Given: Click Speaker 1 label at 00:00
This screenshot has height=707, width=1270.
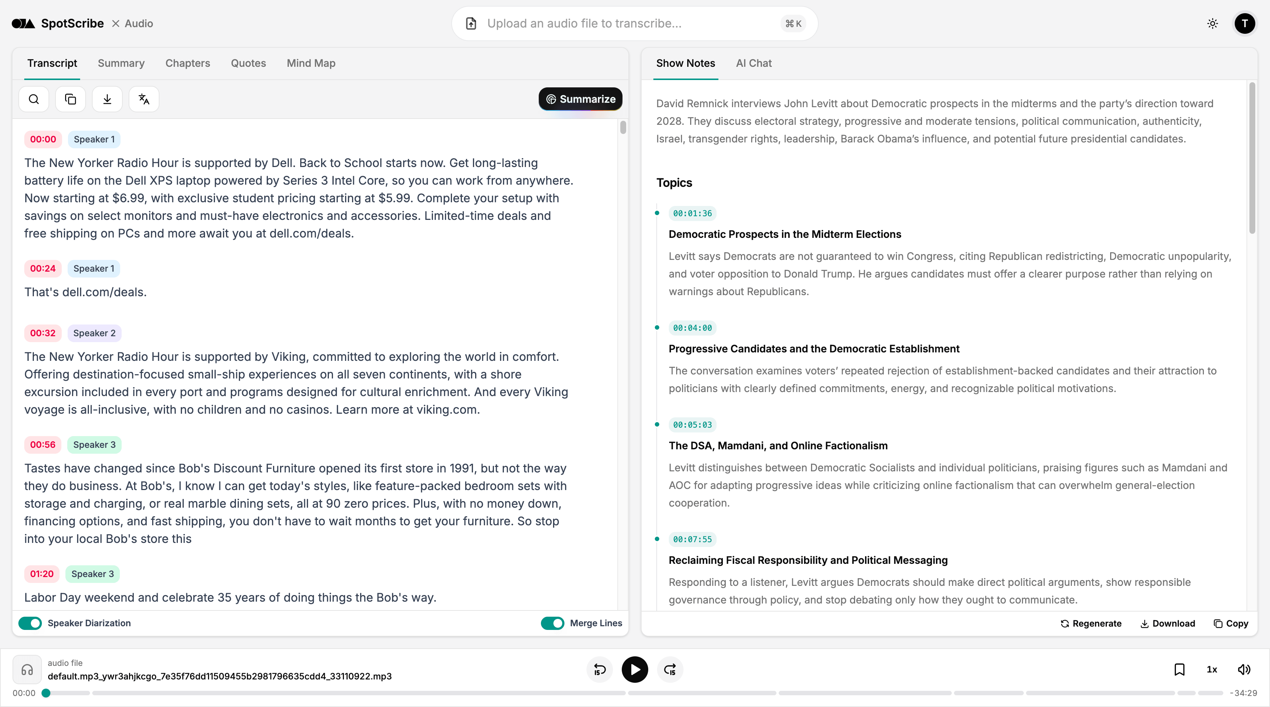Looking at the screenshot, I should (94, 139).
